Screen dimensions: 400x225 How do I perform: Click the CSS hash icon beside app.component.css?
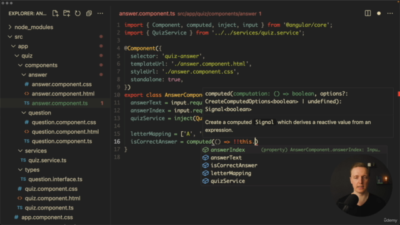tap(16, 217)
